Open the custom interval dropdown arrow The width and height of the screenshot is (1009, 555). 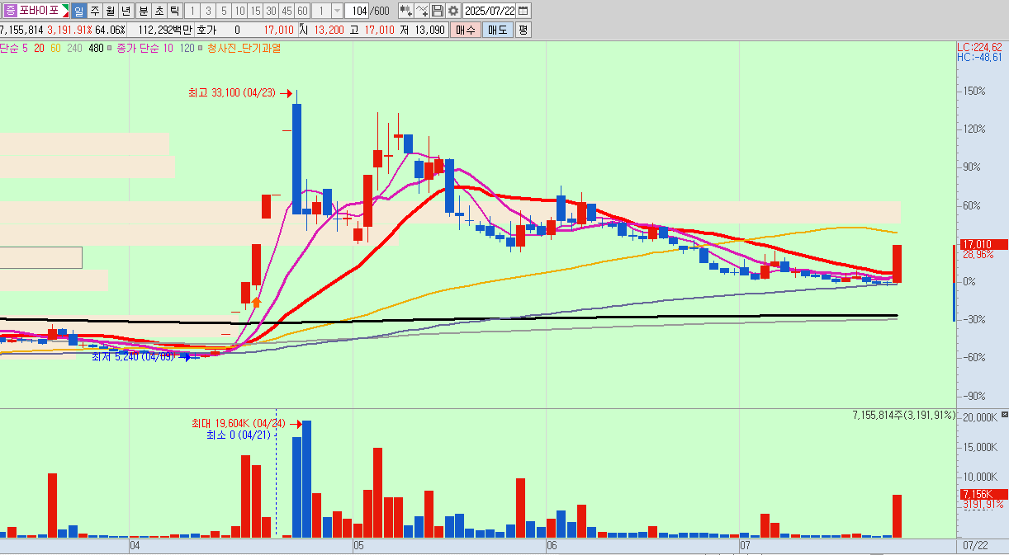pos(337,11)
